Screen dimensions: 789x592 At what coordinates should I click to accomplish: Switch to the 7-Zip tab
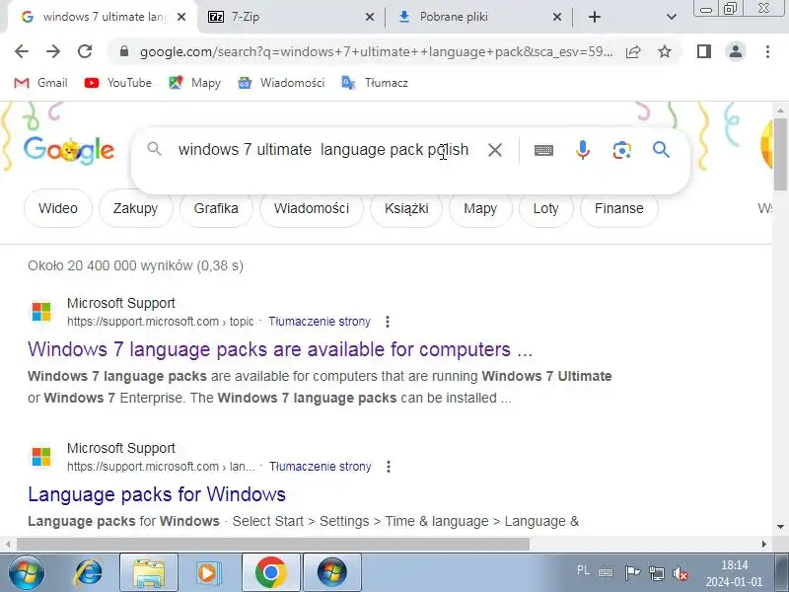point(292,17)
